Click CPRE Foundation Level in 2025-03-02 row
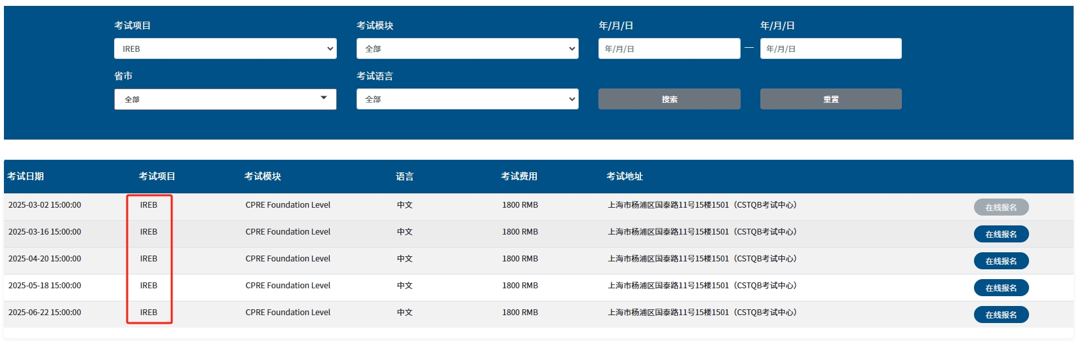 (x=288, y=205)
